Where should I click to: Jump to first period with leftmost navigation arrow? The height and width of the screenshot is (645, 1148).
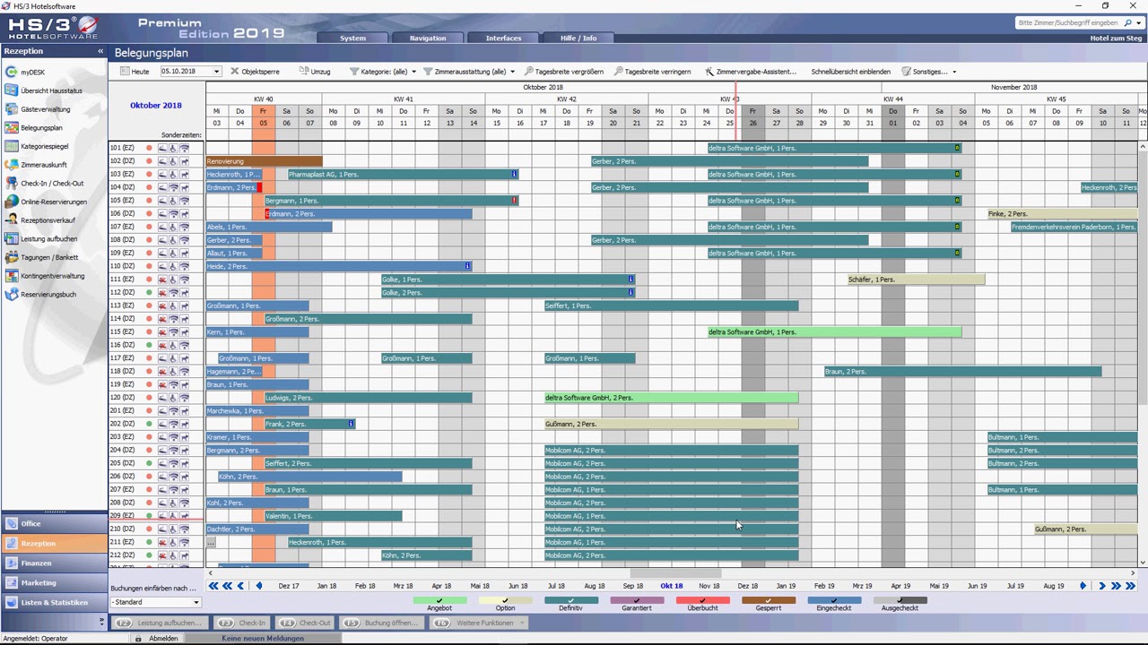pyautogui.click(x=213, y=586)
